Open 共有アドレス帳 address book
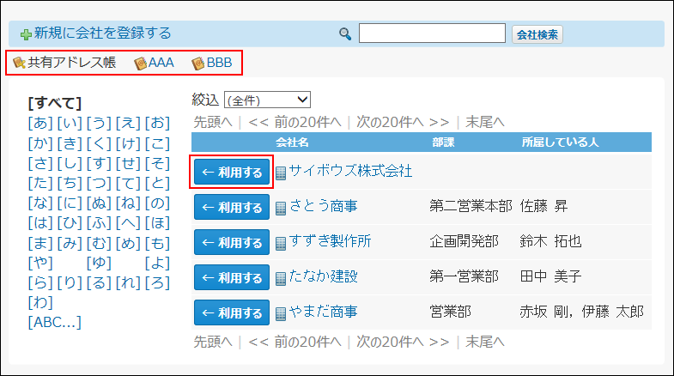The height and width of the screenshot is (376, 674). pyautogui.click(x=72, y=63)
